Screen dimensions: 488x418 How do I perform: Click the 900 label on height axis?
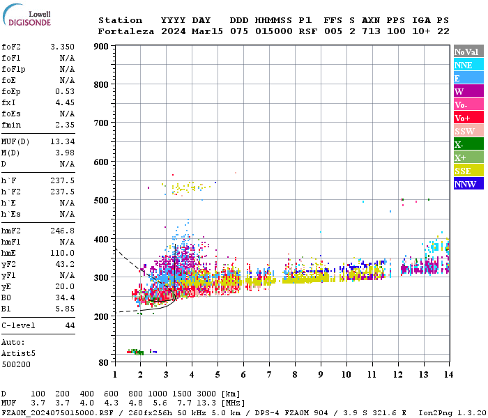[x=101, y=47]
